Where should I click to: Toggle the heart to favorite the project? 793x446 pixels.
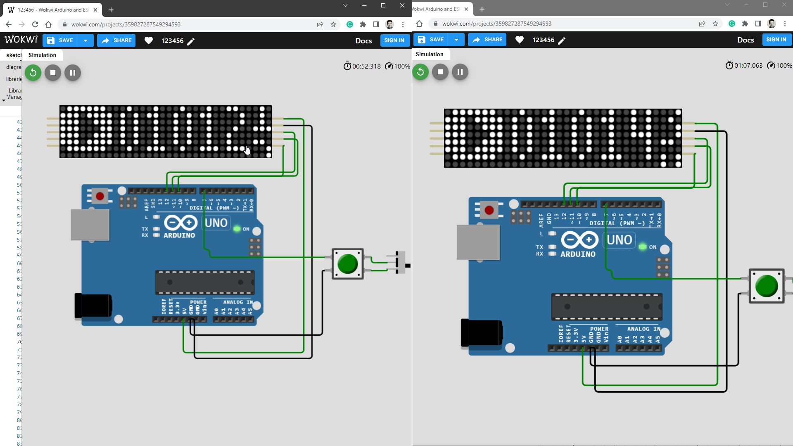pyautogui.click(x=149, y=40)
